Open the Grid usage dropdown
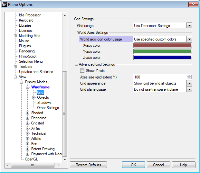The image size is (200, 173). coord(189,26)
